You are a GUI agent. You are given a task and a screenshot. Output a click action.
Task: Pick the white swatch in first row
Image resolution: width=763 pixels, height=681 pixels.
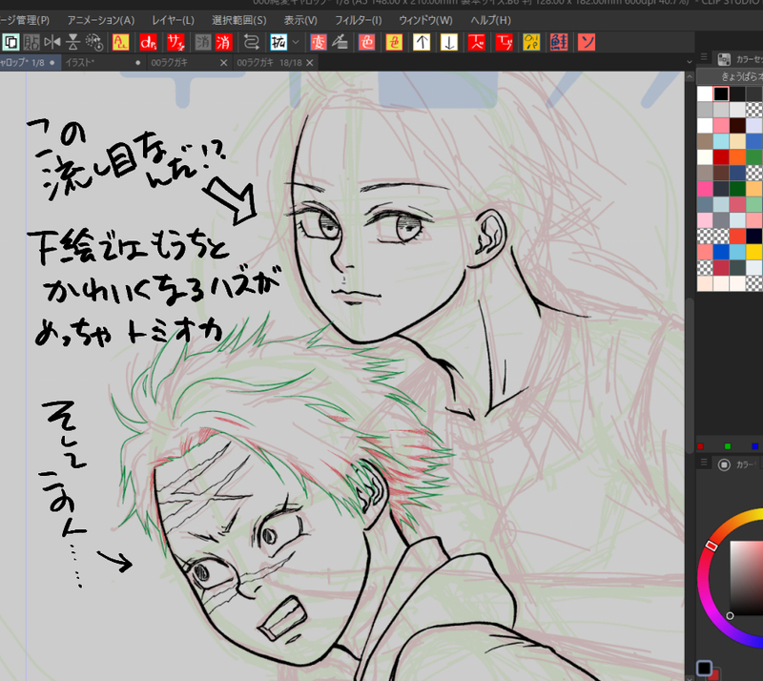pos(705,94)
